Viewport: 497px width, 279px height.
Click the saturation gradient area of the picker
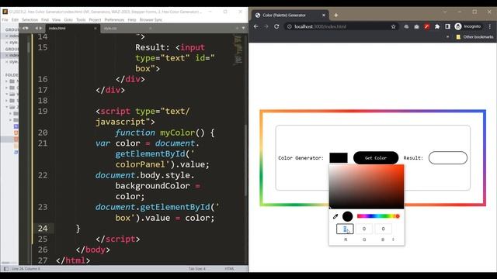pos(367,187)
